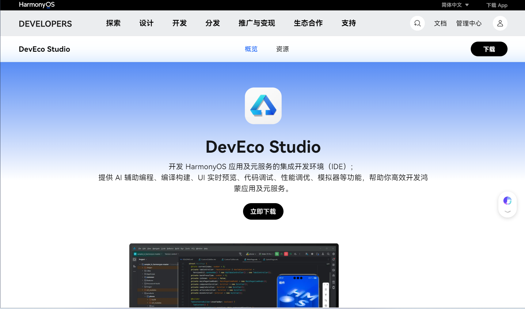525x309 pixels.
Task: Open the 设计 navigation menu
Action: 146,23
